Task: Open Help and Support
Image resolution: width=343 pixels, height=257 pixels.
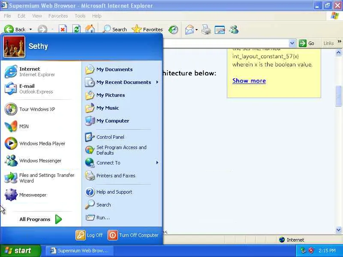Action: pyautogui.click(x=122, y=192)
